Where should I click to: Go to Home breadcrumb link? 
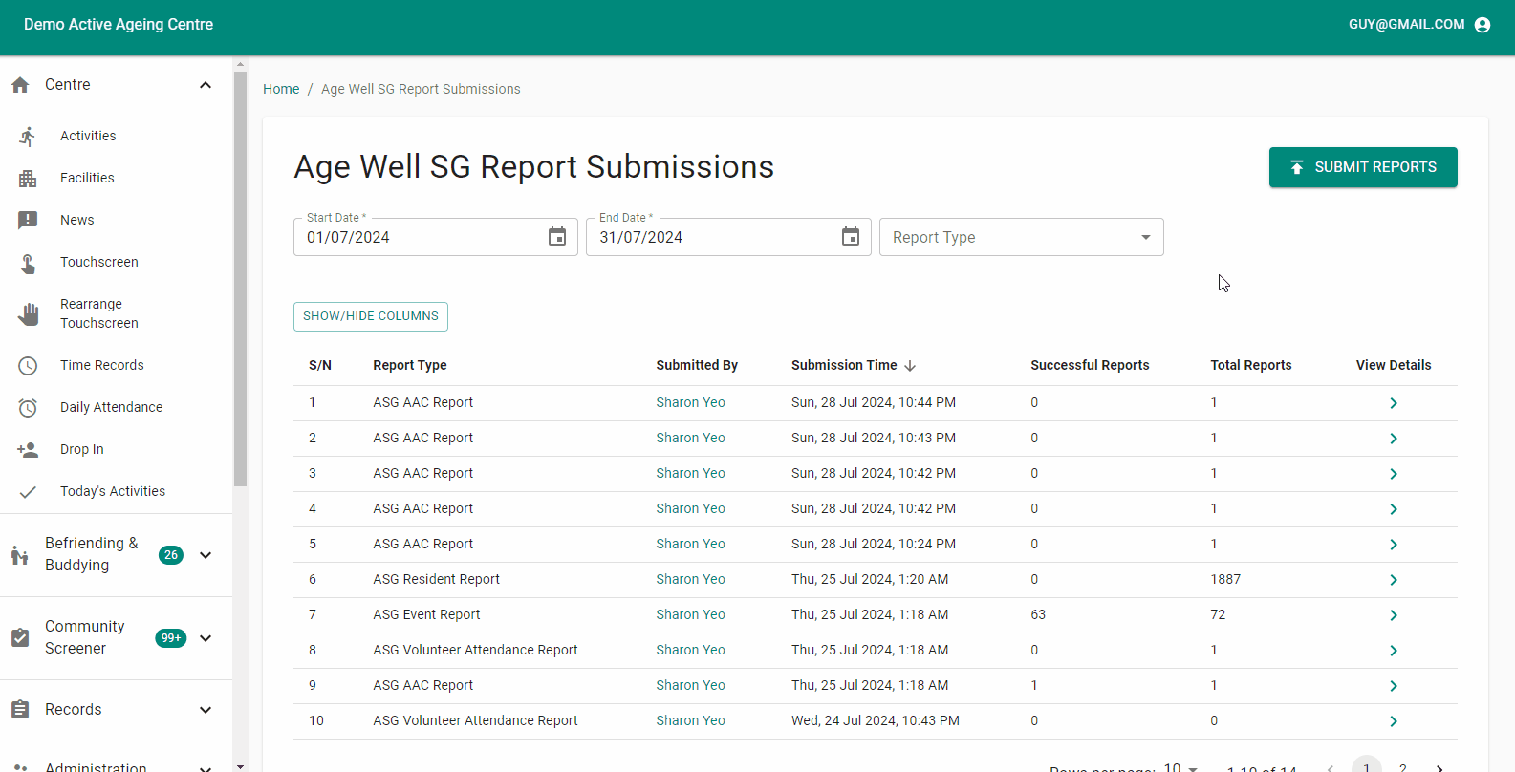pyautogui.click(x=281, y=89)
